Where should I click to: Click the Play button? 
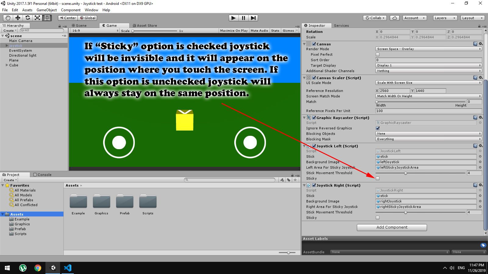[x=233, y=18]
